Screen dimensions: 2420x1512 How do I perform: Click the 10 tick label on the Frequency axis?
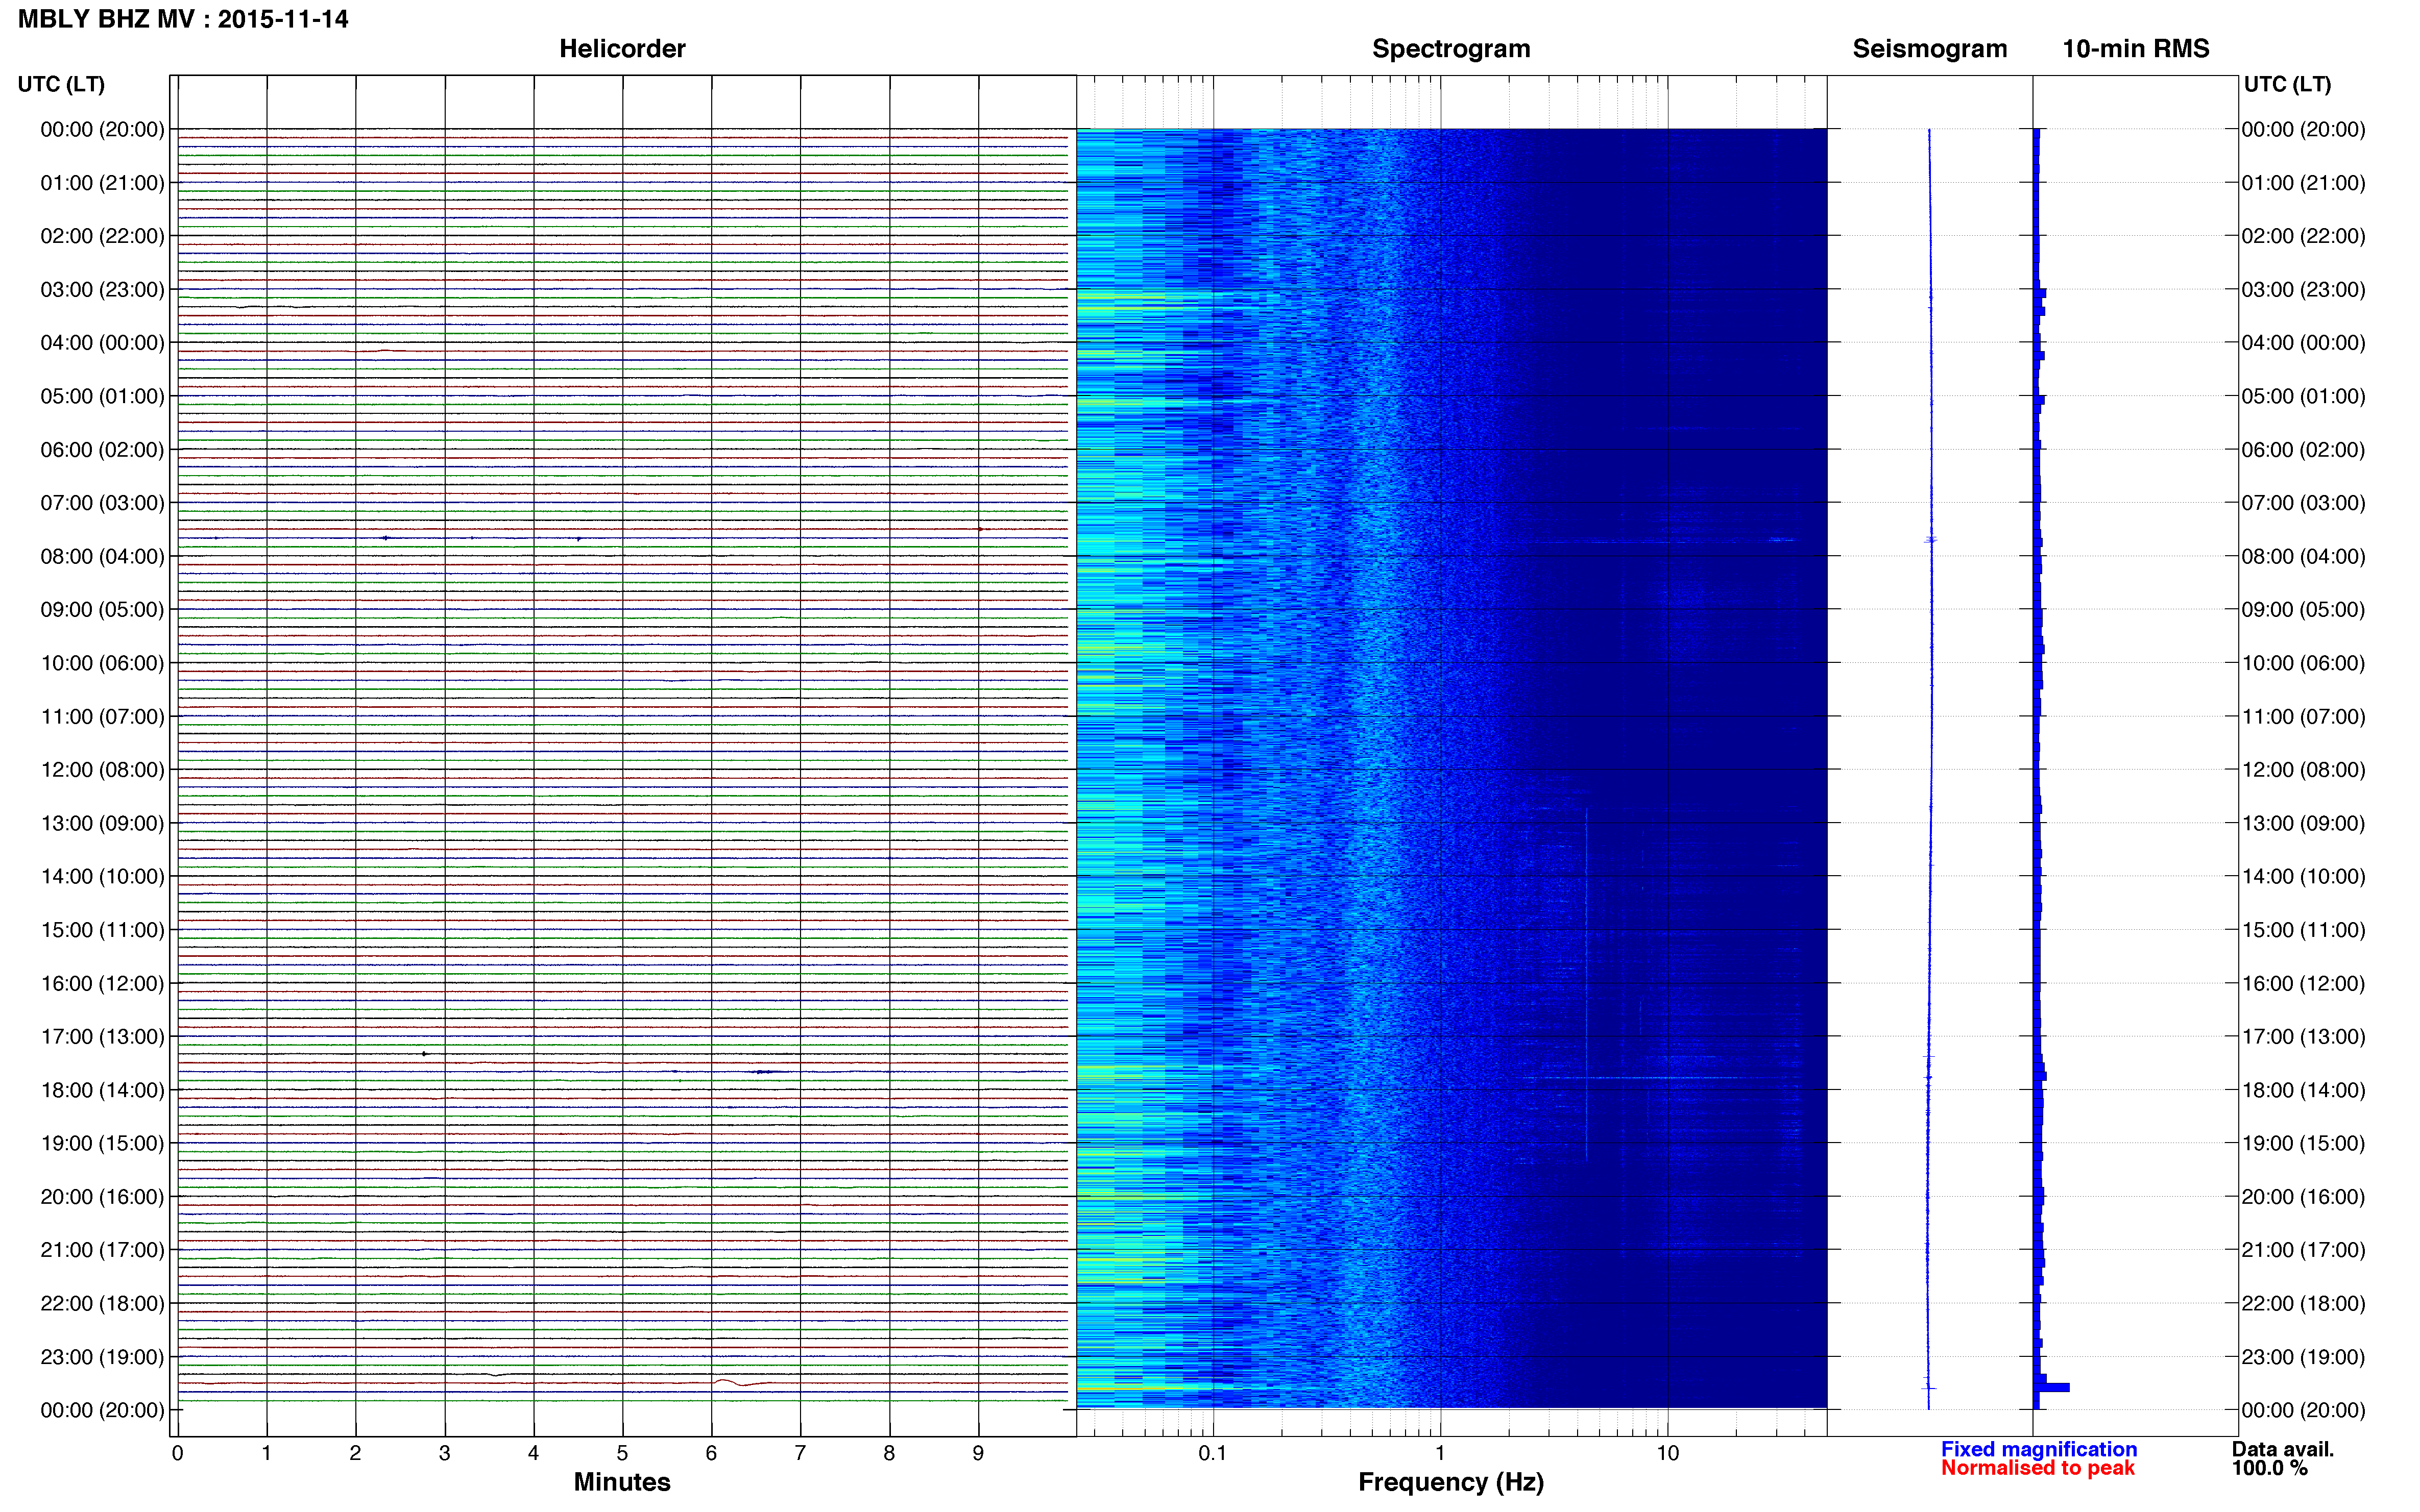[1667, 1454]
